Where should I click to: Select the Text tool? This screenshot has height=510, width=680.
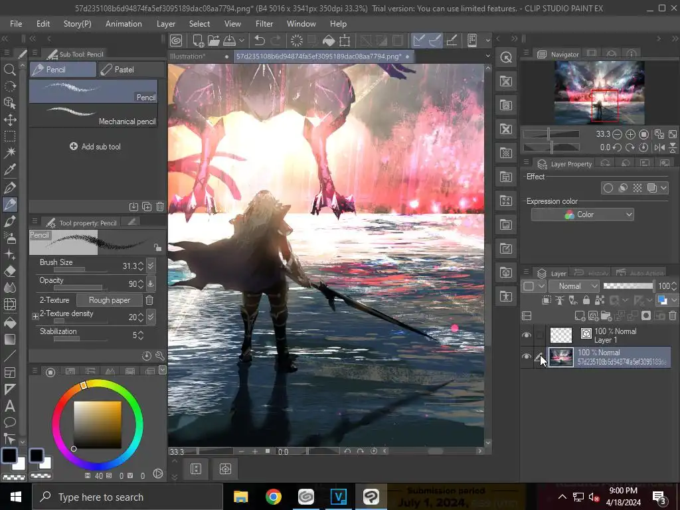click(x=9, y=406)
